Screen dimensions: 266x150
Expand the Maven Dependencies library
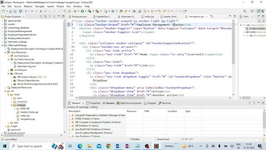pos(12,80)
